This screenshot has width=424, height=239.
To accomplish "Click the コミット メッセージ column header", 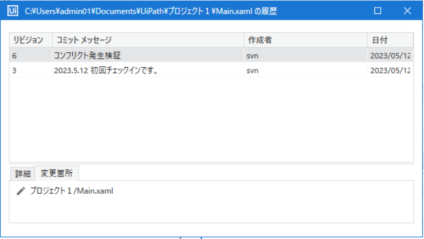I will point(148,40).
